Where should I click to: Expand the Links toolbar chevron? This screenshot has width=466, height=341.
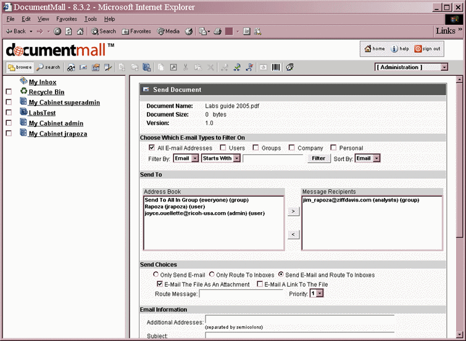click(460, 30)
